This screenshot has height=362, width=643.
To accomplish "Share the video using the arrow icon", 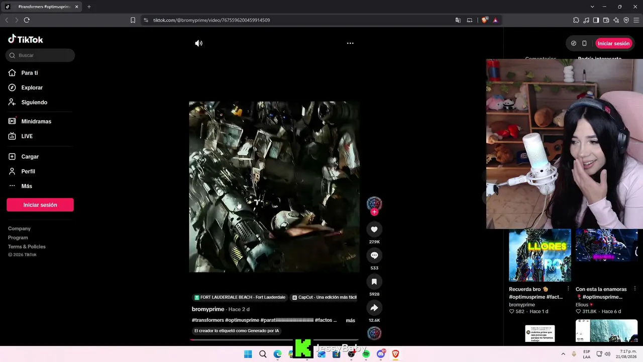I will [374, 308].
